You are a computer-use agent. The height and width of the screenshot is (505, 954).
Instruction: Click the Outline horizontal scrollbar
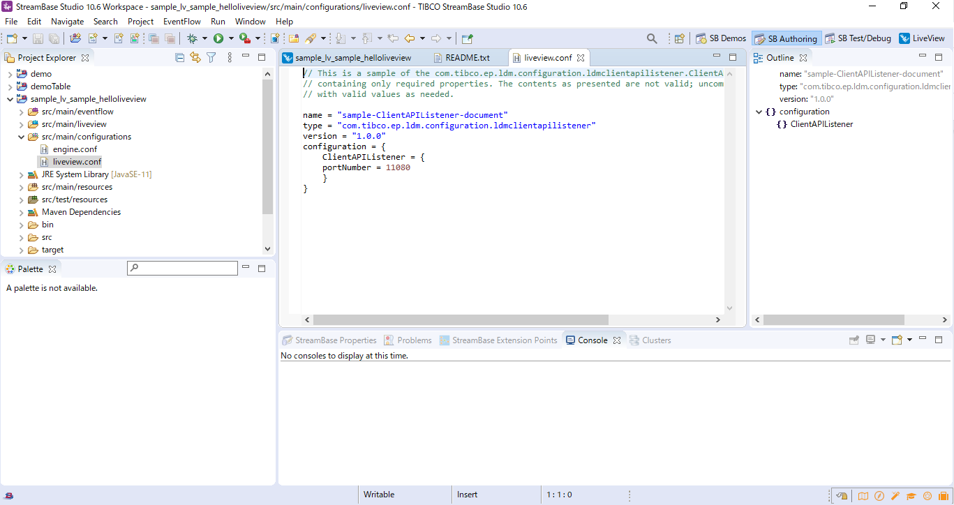click(834, 319)
